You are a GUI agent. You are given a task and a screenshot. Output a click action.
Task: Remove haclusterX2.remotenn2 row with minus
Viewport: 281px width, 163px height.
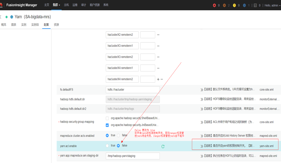pyautogui.click(x=158, y=35)
